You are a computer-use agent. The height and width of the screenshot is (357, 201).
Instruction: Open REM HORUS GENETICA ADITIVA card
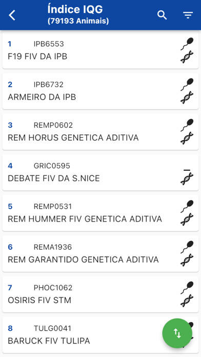(100, 132)
